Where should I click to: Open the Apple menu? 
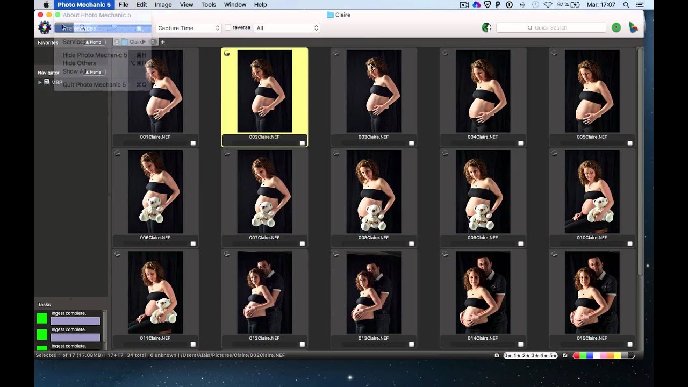[x=46, y=5]
